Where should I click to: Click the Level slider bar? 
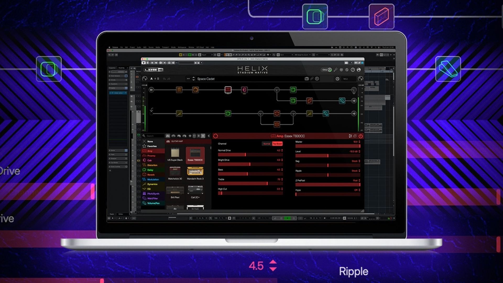[x=328, y=156]
